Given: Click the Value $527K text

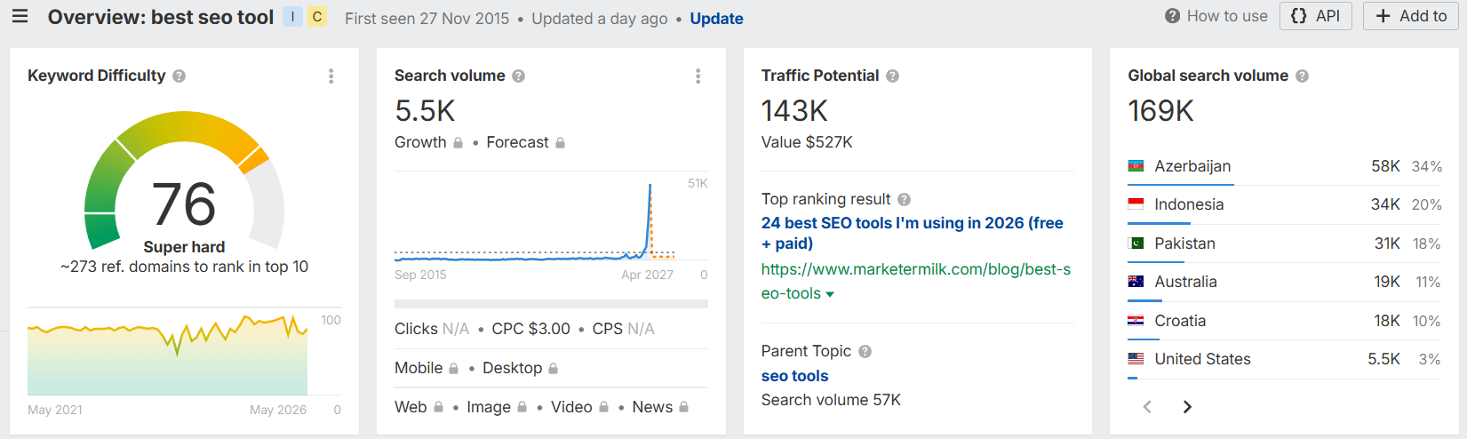Looking at the screenshot, I should point(807,142).
